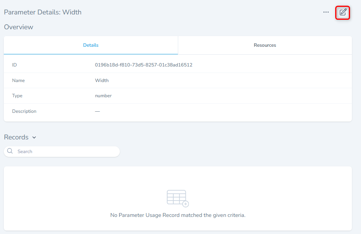This screenshot has width=361, height=234.
Task: Click the Type value 'number'
Action: (103, 96)
